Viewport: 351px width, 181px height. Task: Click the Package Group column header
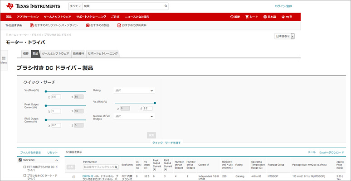pos(276,165)
